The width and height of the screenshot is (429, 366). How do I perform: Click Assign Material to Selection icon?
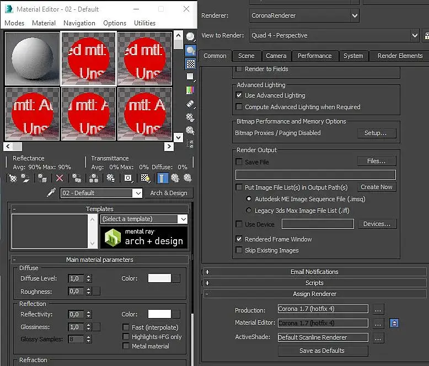42,179
